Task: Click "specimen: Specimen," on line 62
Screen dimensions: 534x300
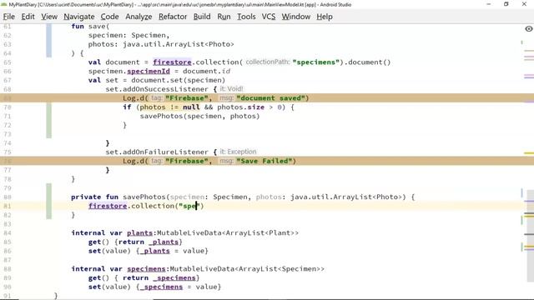Action: [x=128, y=35]
